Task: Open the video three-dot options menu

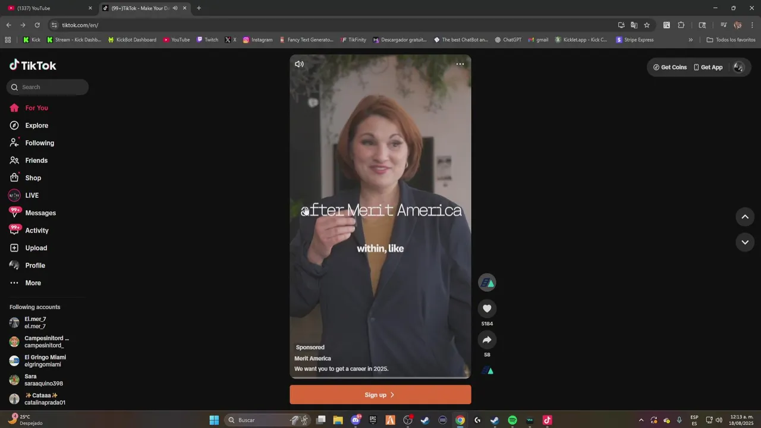Action: tap(460, 64)
